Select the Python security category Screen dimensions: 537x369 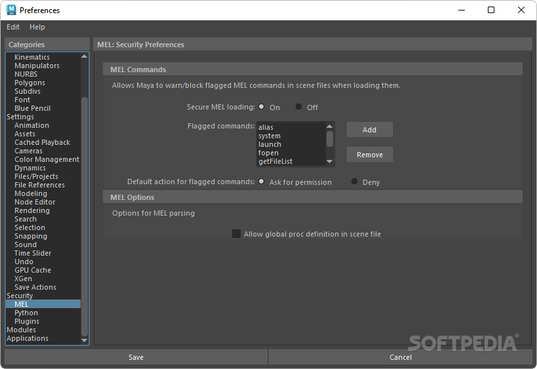[x=43, y=313]
